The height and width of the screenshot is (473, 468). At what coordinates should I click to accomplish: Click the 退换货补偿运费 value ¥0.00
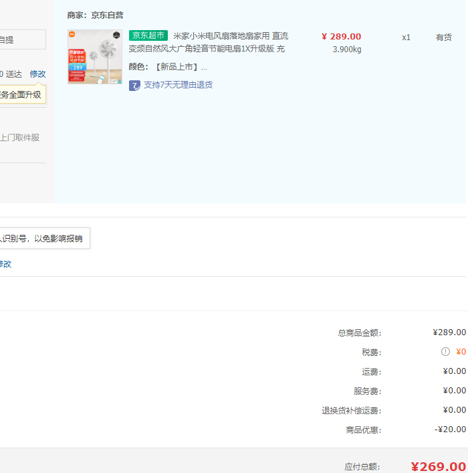(455, 410)
